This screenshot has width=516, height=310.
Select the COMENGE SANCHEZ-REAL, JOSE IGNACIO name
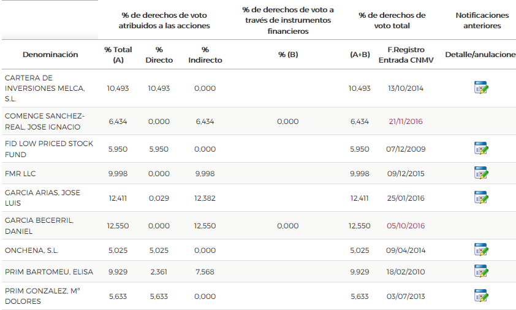point(45,122)
